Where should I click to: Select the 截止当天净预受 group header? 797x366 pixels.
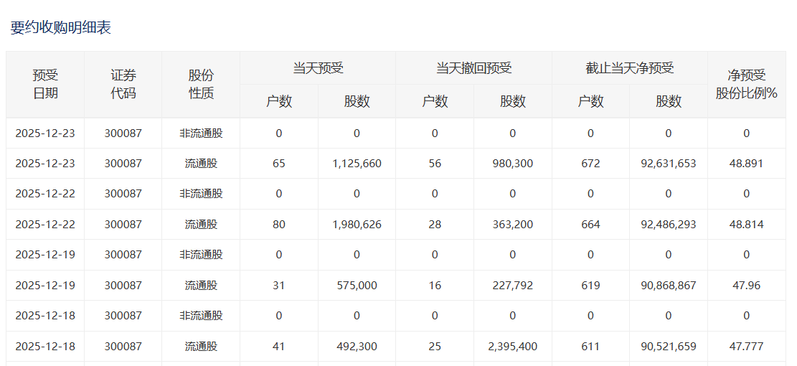point(629,68)
